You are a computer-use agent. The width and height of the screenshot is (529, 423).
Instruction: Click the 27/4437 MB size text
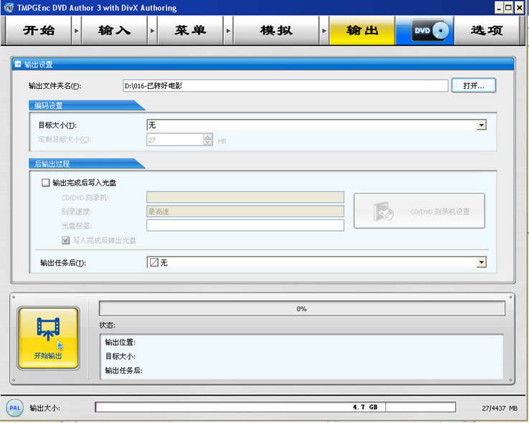coord(500,408)
